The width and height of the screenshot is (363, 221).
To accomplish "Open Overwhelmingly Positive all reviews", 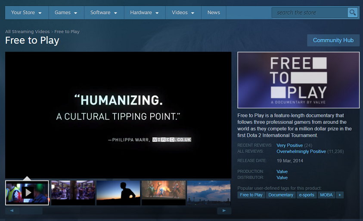I will pos(301,151).
